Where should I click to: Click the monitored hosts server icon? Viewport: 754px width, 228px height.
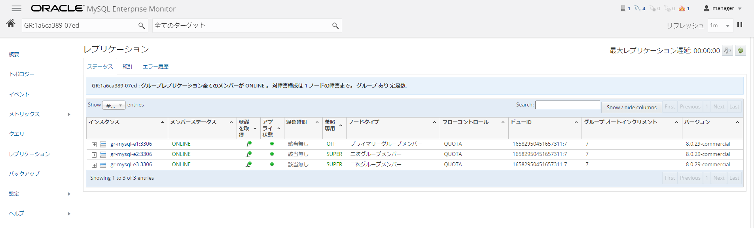[623, 8]
